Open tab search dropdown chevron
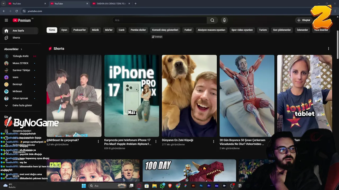Viewport: 339px width, 190px height. tap(3, 4)
